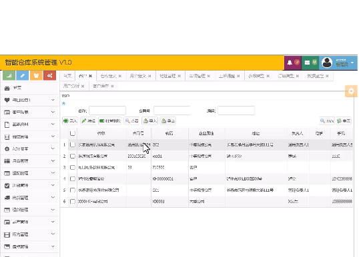The height and width of the screenshot is (257, 359).
Task: Open the dashboard sidebar menu item
Action: 30,88
